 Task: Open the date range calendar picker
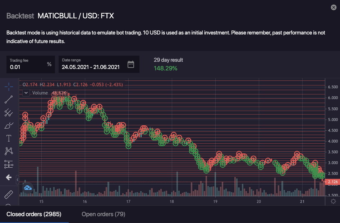click(x=131, y=65)
